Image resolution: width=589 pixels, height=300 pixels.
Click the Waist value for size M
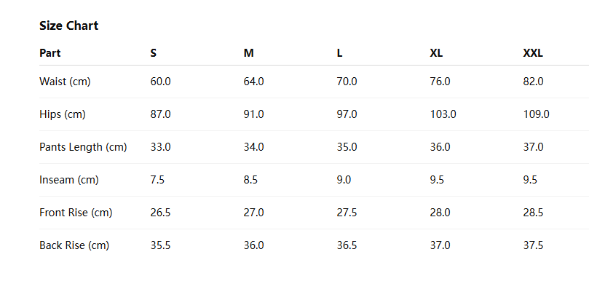point(253,82)
